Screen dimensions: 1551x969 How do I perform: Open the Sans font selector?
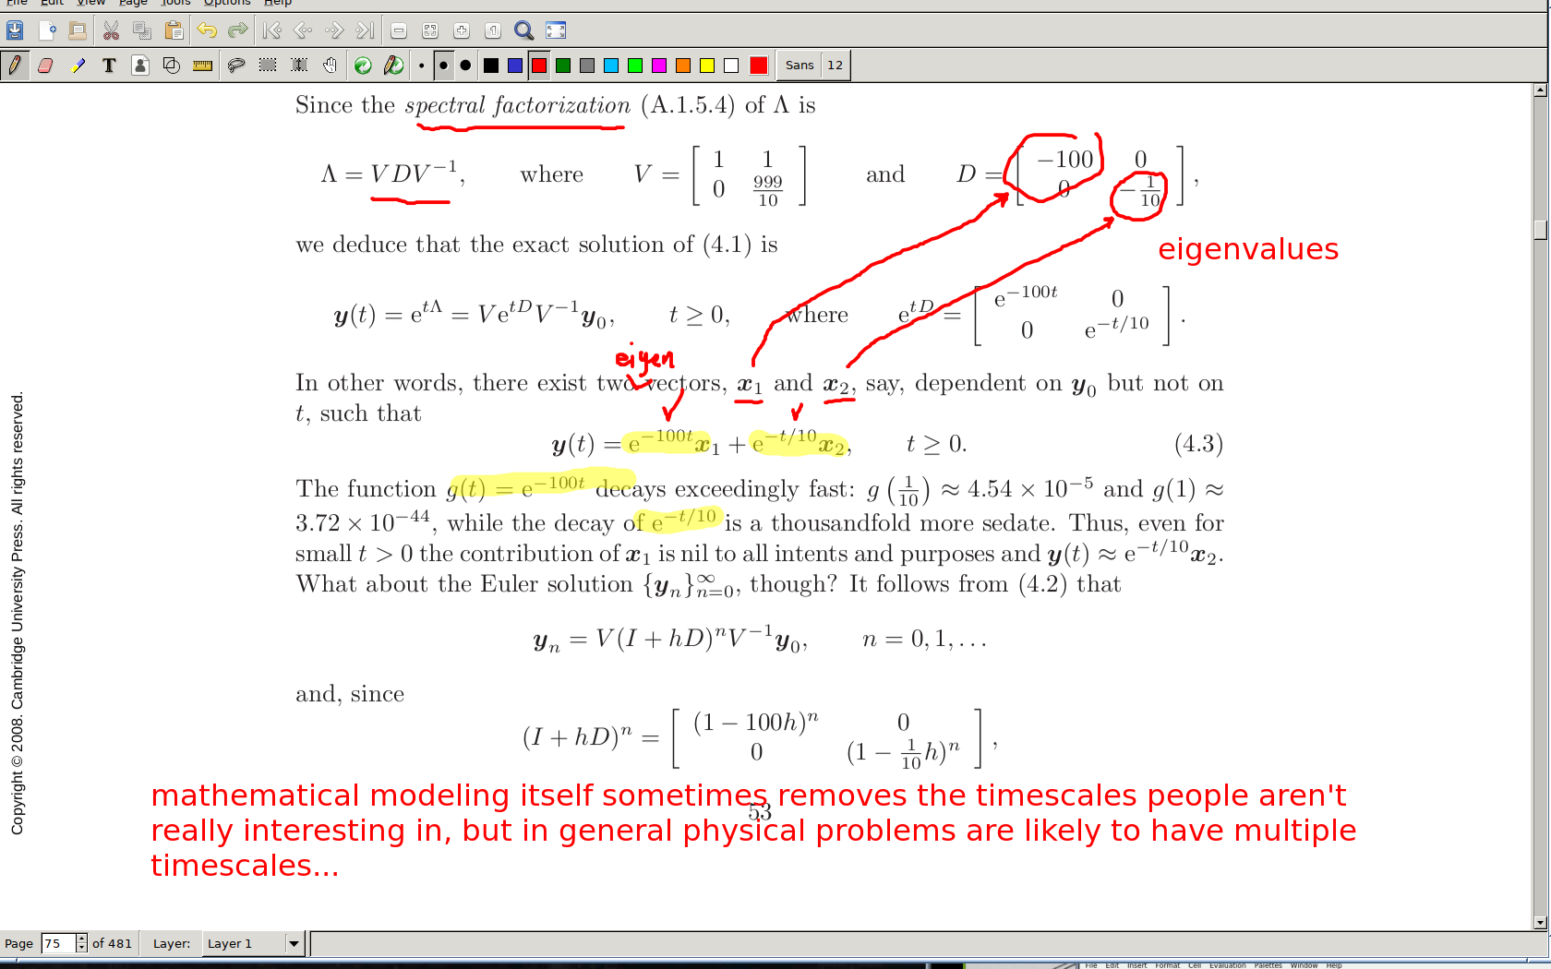(x=800, y=66)
